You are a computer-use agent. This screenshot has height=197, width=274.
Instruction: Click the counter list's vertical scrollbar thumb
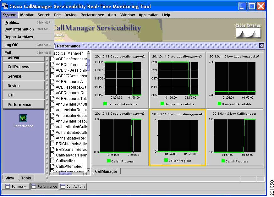tap(89, 65)
